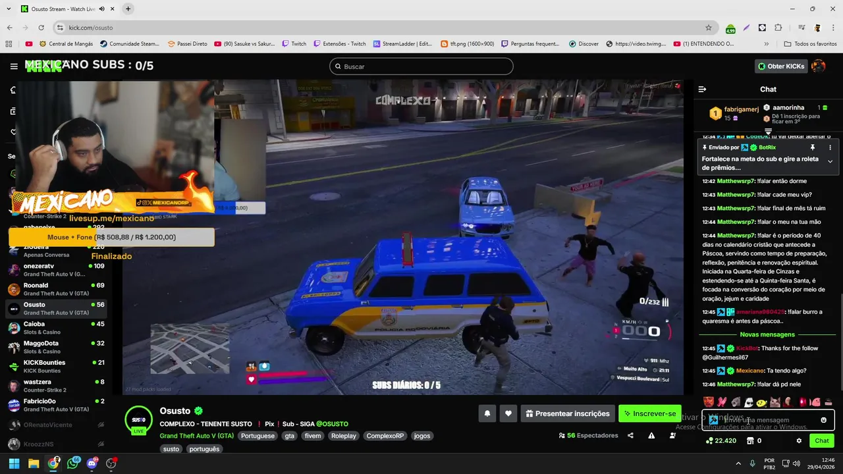Click Obter KICKs button

coord(781,66)
